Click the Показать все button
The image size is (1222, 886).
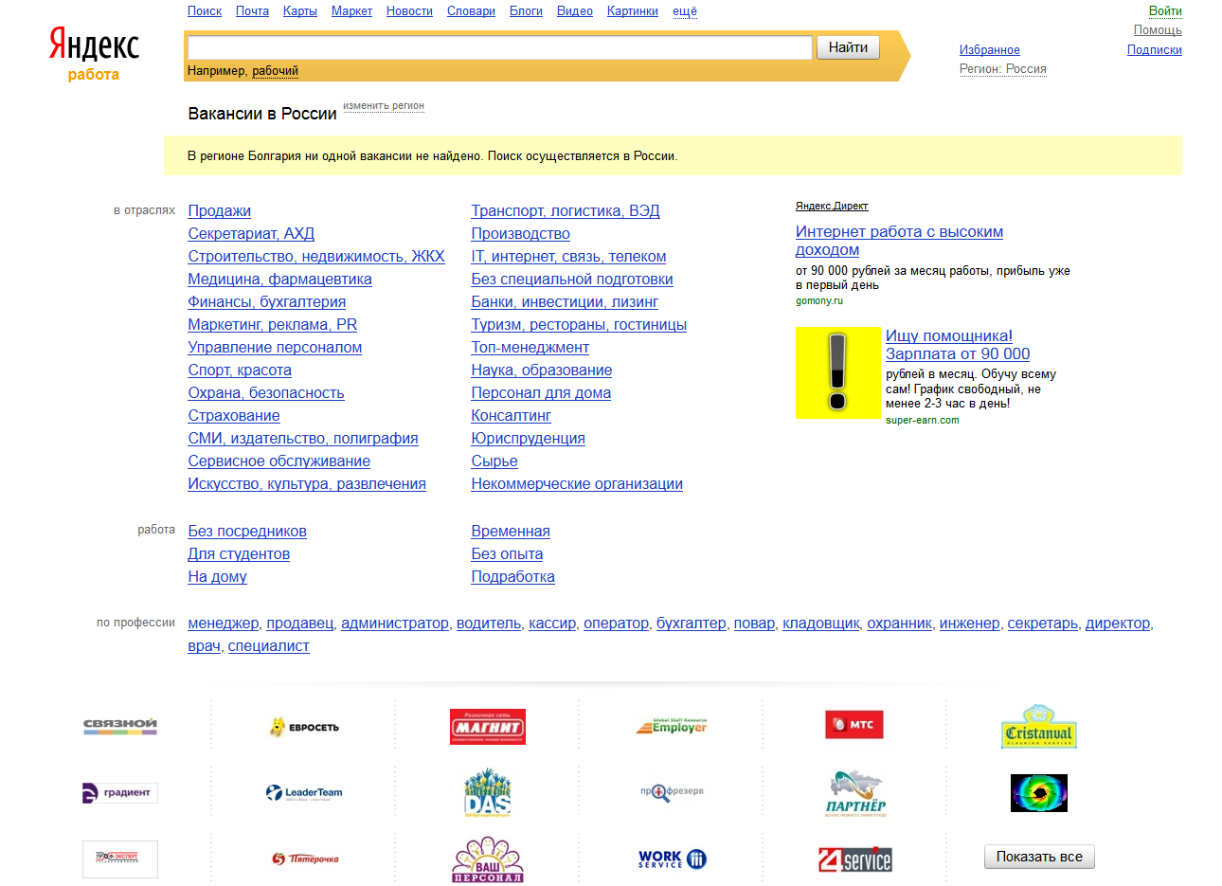point(1039,857)
